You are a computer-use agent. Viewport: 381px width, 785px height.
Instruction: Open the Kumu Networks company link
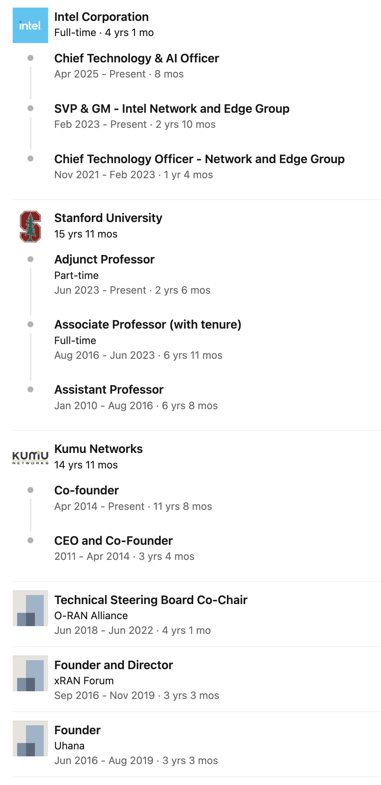(98, 449)
